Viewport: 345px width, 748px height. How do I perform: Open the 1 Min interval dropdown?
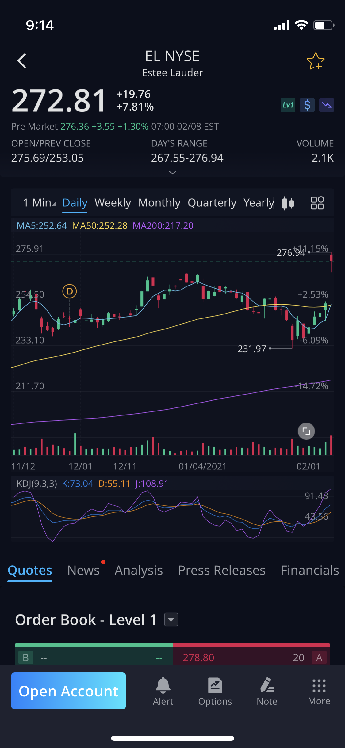tap(39, 203)
